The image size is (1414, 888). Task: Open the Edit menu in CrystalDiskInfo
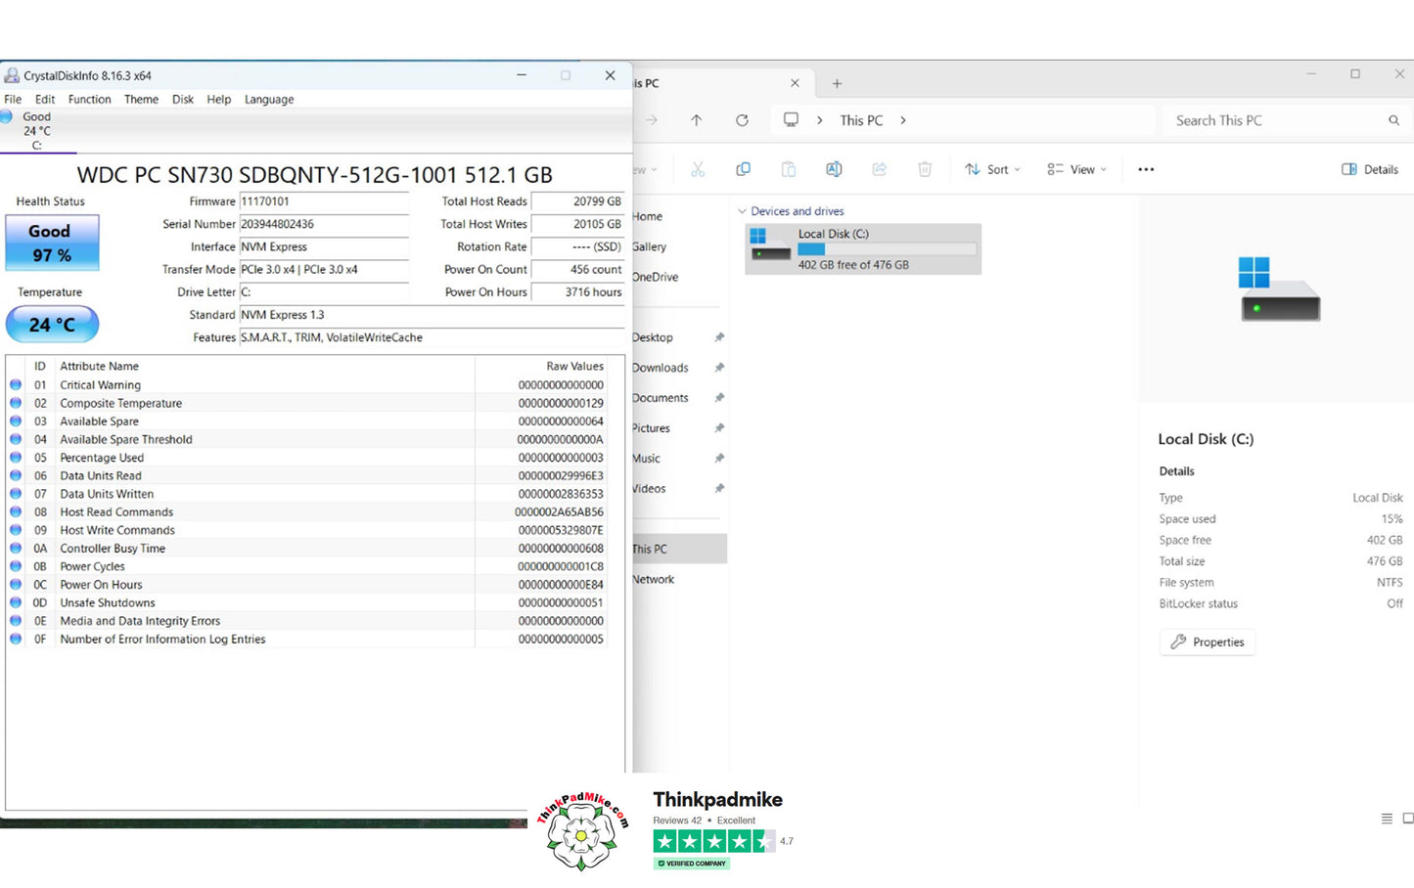pos(45,99)
